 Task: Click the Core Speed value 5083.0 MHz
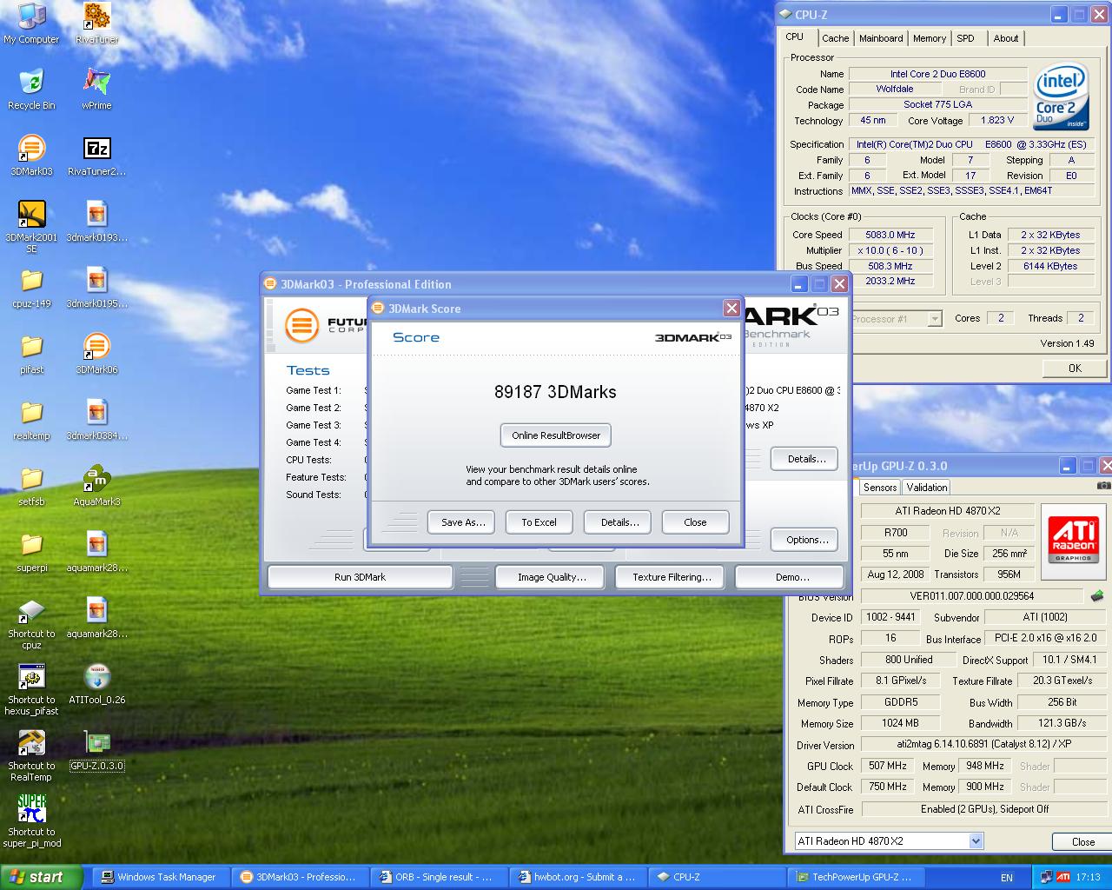coord(890,235)
